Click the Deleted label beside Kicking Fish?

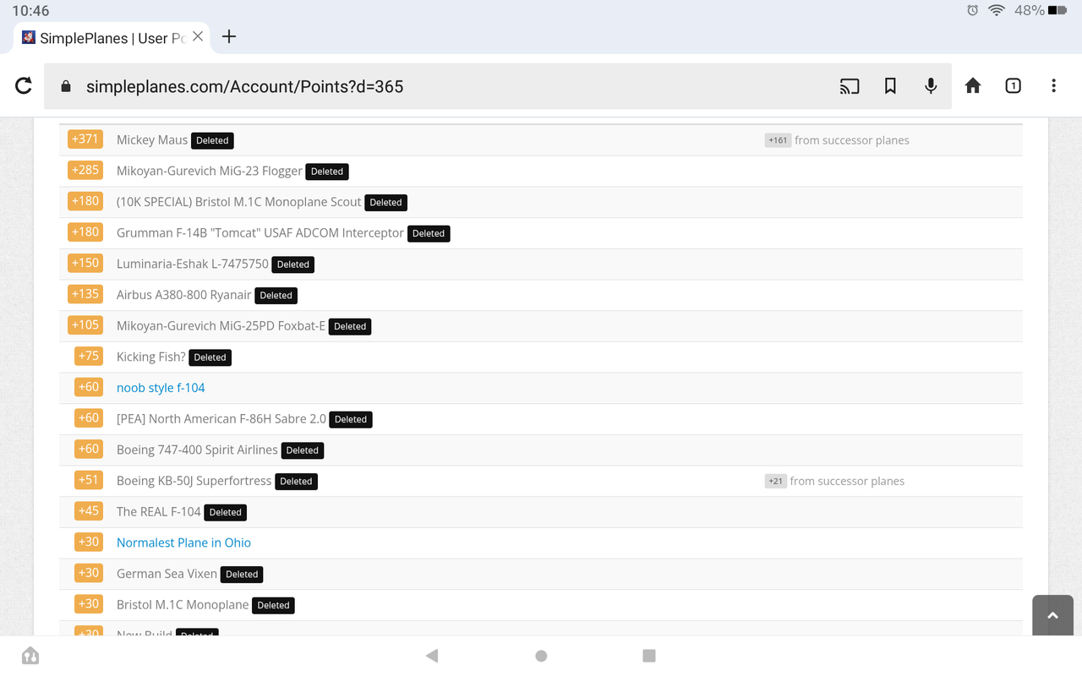pyautogui.click(x=210, y=357)
